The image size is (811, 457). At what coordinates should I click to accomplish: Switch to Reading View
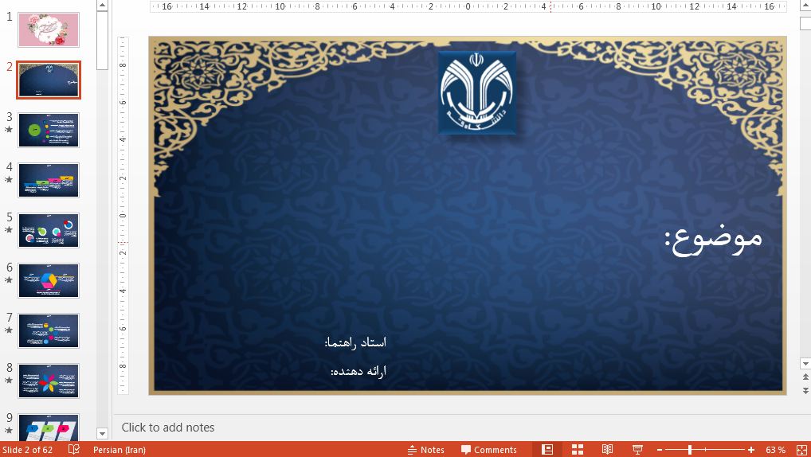coord(607,450)
